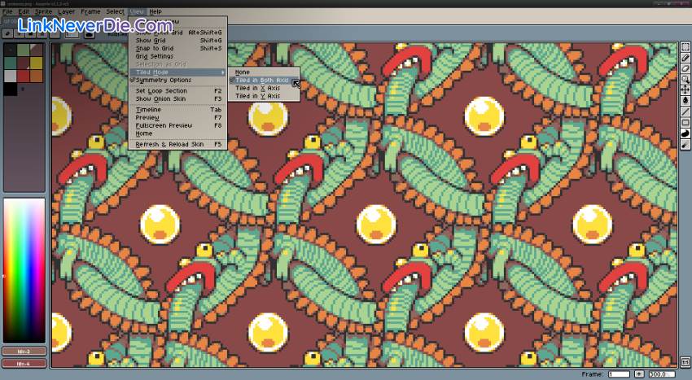Select the Rectangular Marquee tool
Image resolution: width=692 pixels, height=380 pixels.
point(685,47)
